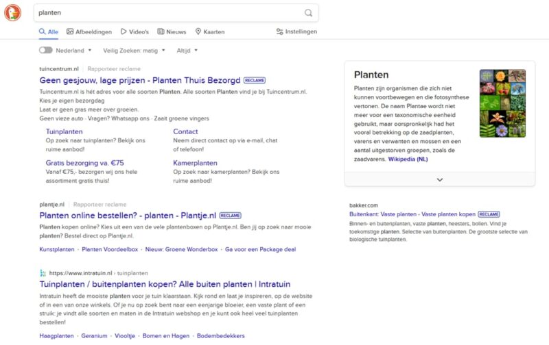Click the bakker.com domain text
Screen dimensions: 549x345
click(x=364, y=205)
